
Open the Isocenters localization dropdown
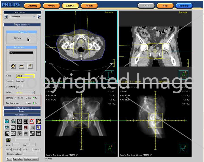[x=23, y=17]
